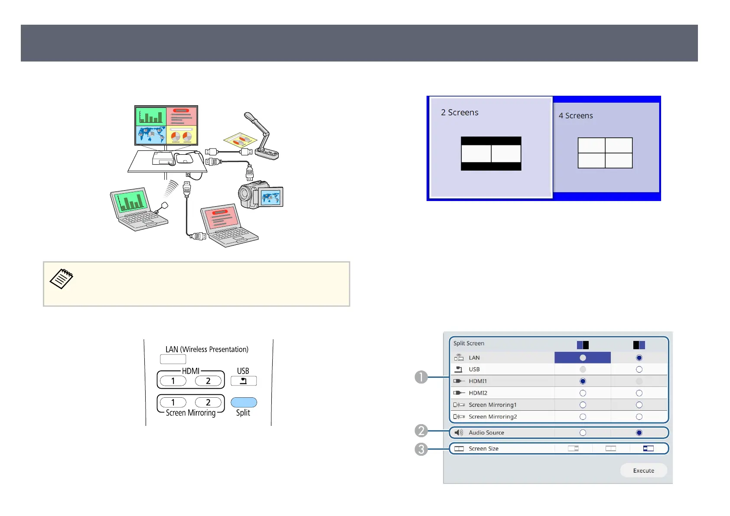Click the 'USB' source label
The height and width of the screenshot is (516, 730).
coord(474,370)
